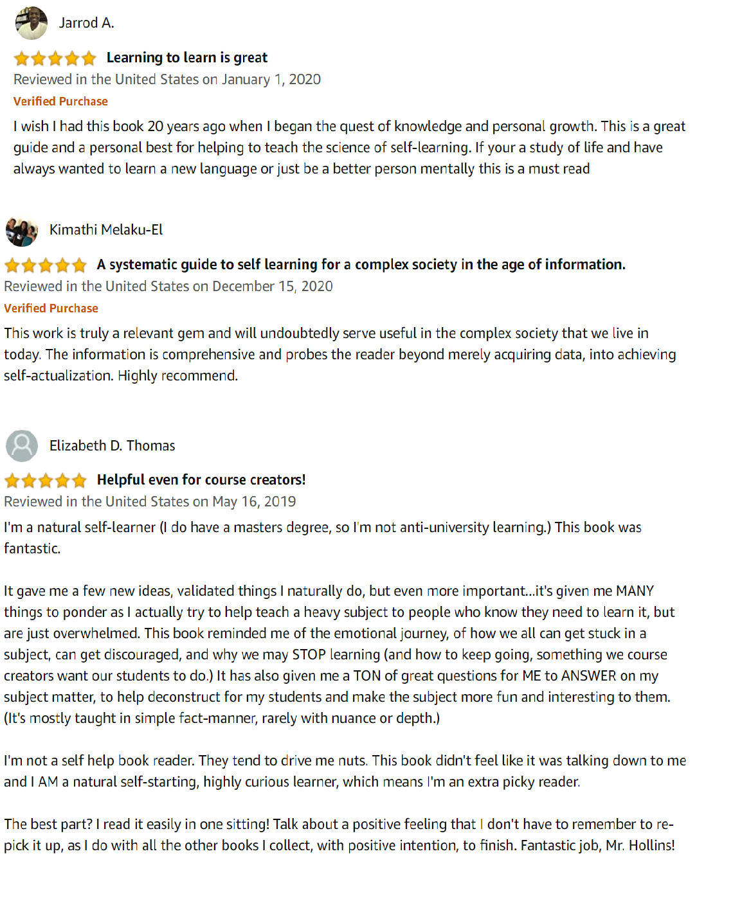Click Verified Purchase under Jarrod A.'s review
Viewport: 751px width, 910px height.
point(60,102)
